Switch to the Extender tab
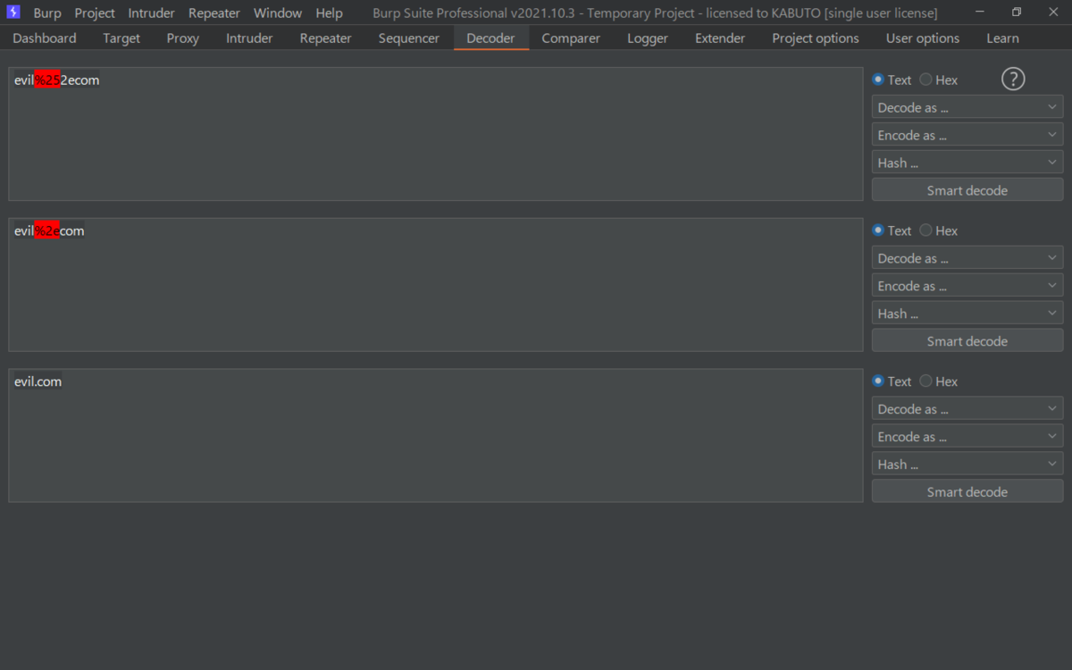Viewport: 1072px width, 670px height. pos(720,38)
